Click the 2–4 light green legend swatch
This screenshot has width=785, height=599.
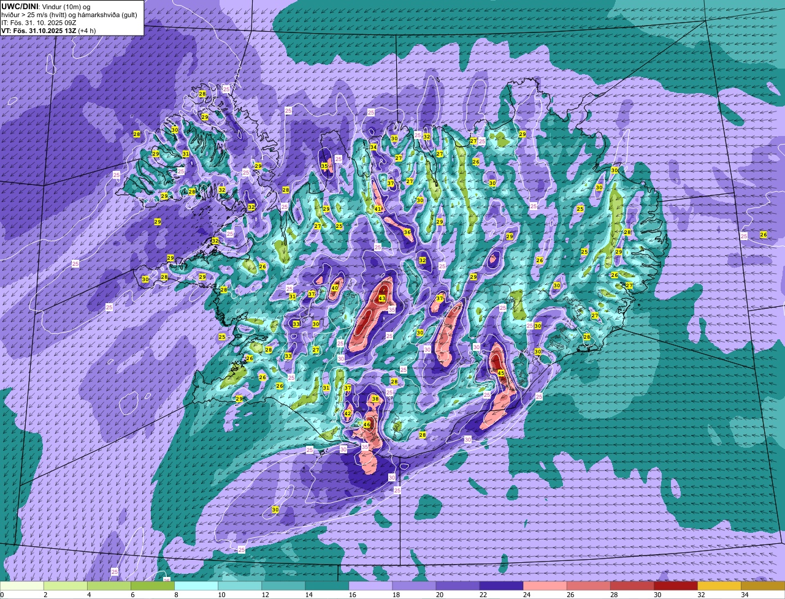[66, 586]
